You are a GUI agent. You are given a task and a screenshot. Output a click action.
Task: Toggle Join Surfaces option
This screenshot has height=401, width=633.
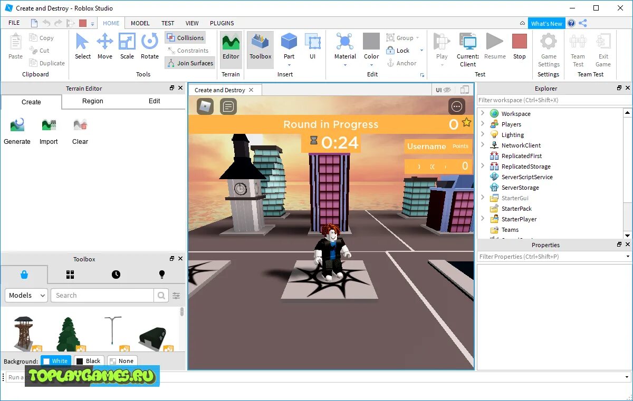[x=190, y=63]
